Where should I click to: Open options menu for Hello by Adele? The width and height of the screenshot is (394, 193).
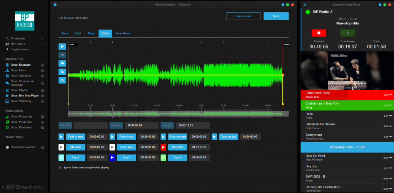tap(391, 116)
